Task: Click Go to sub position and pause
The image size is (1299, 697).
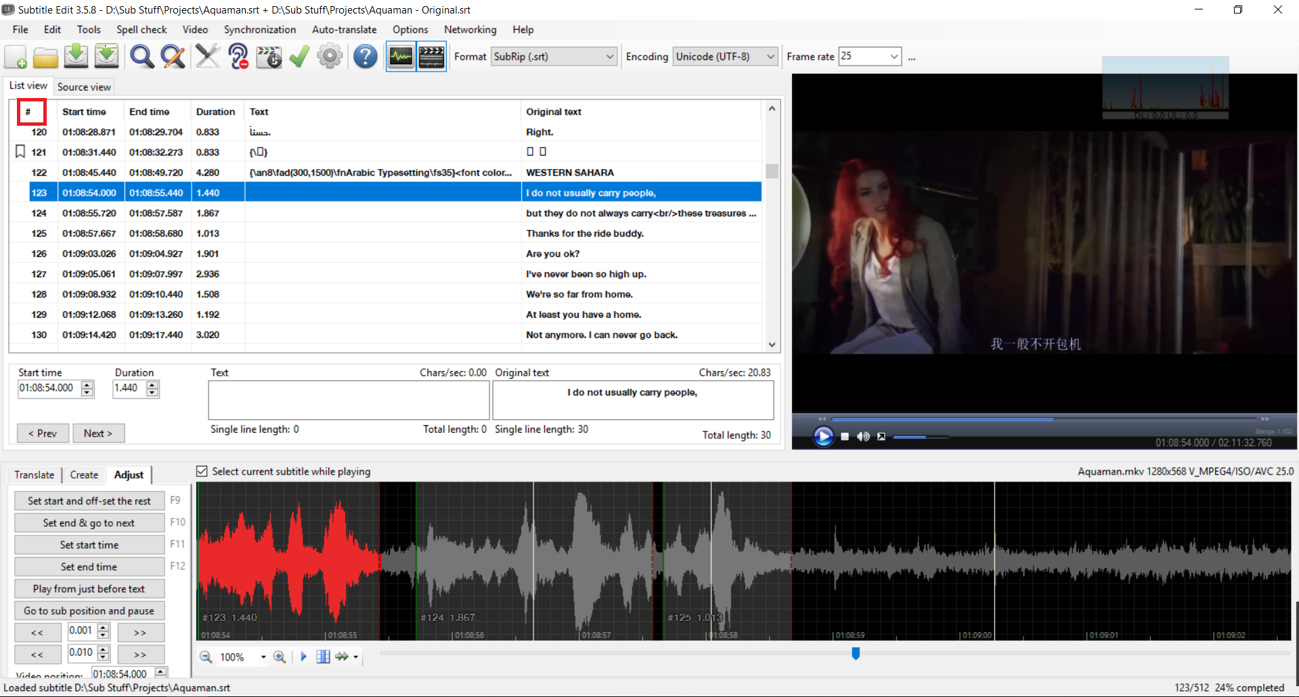Action: (x=89, y=610)
